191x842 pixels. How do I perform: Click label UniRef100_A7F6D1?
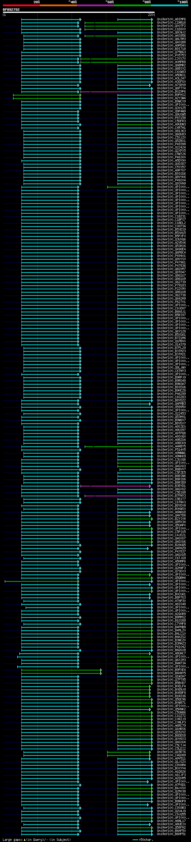[x=171, y=785]
